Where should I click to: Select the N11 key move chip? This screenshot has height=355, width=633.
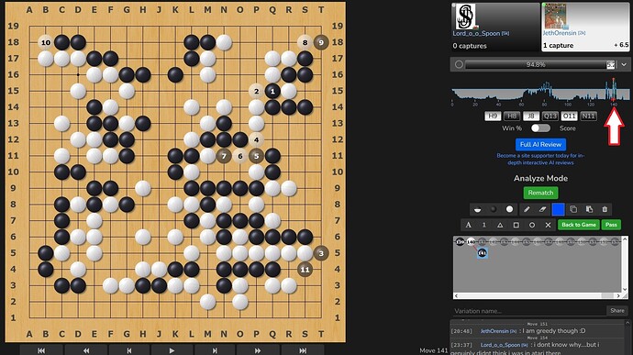(588, 116)
